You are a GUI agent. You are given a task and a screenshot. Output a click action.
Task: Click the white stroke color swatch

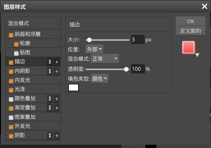point(73,87)
